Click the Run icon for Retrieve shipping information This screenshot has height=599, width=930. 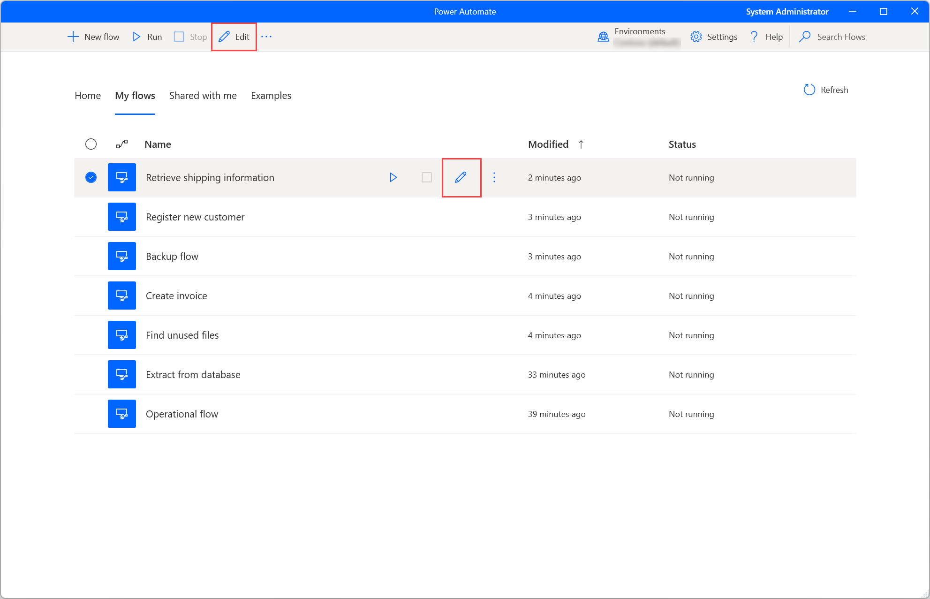pos(393,177)
